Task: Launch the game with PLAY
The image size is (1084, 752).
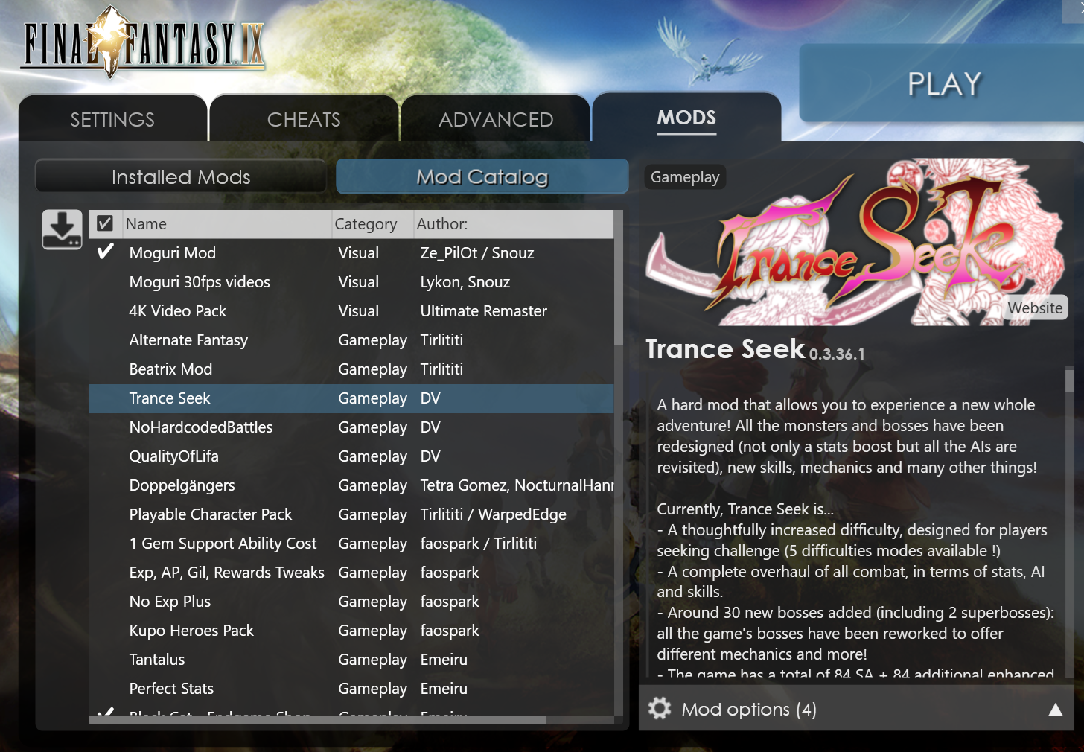Action: point(944,83)
